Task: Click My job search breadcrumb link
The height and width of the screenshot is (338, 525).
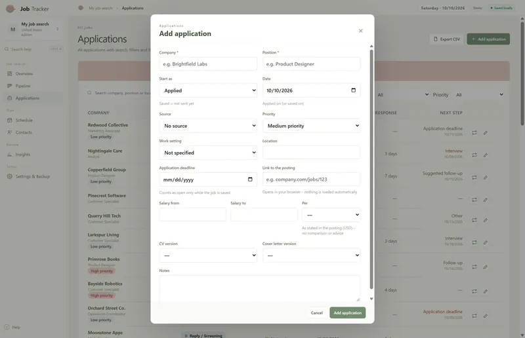Action: [100, 8]
